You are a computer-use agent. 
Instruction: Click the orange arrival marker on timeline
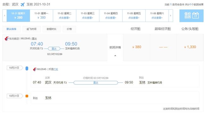(27, 96)
